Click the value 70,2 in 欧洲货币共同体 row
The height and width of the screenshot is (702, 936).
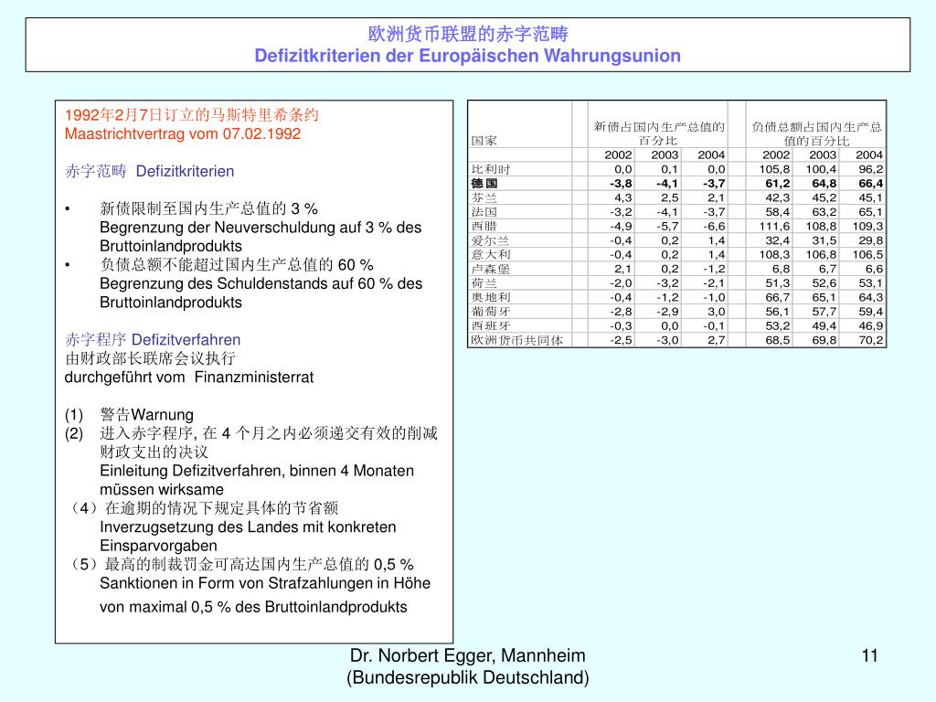[x=871, y=340]
